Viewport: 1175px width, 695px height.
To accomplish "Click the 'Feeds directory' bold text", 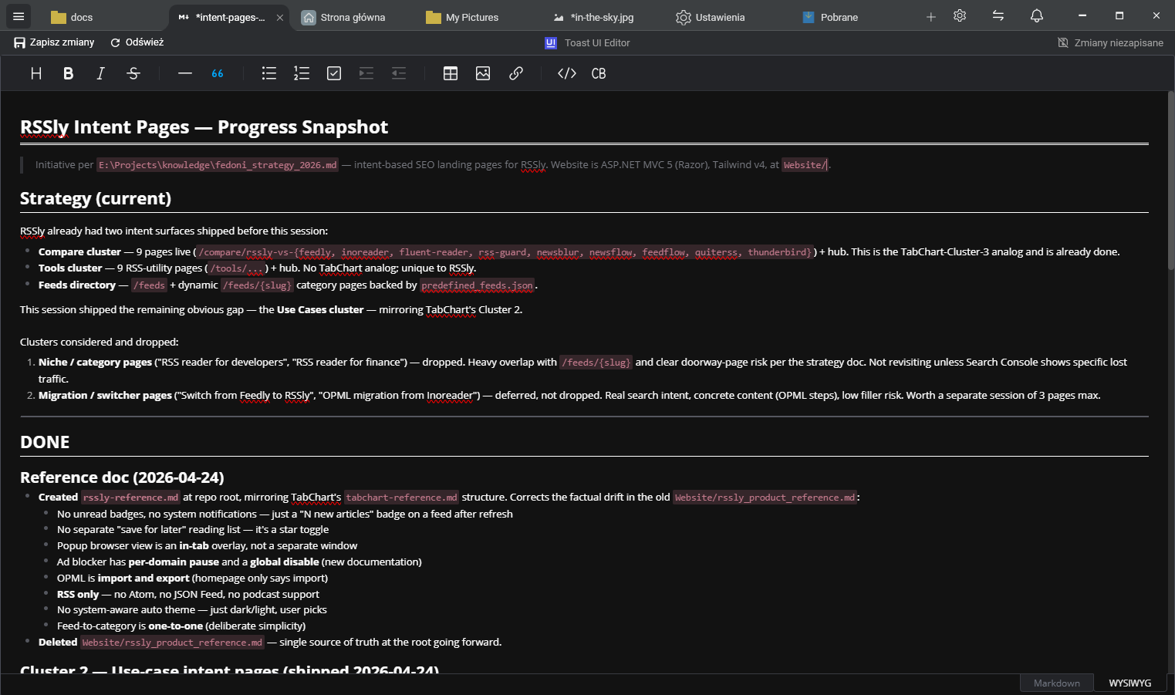I will [x=77, y=285].
